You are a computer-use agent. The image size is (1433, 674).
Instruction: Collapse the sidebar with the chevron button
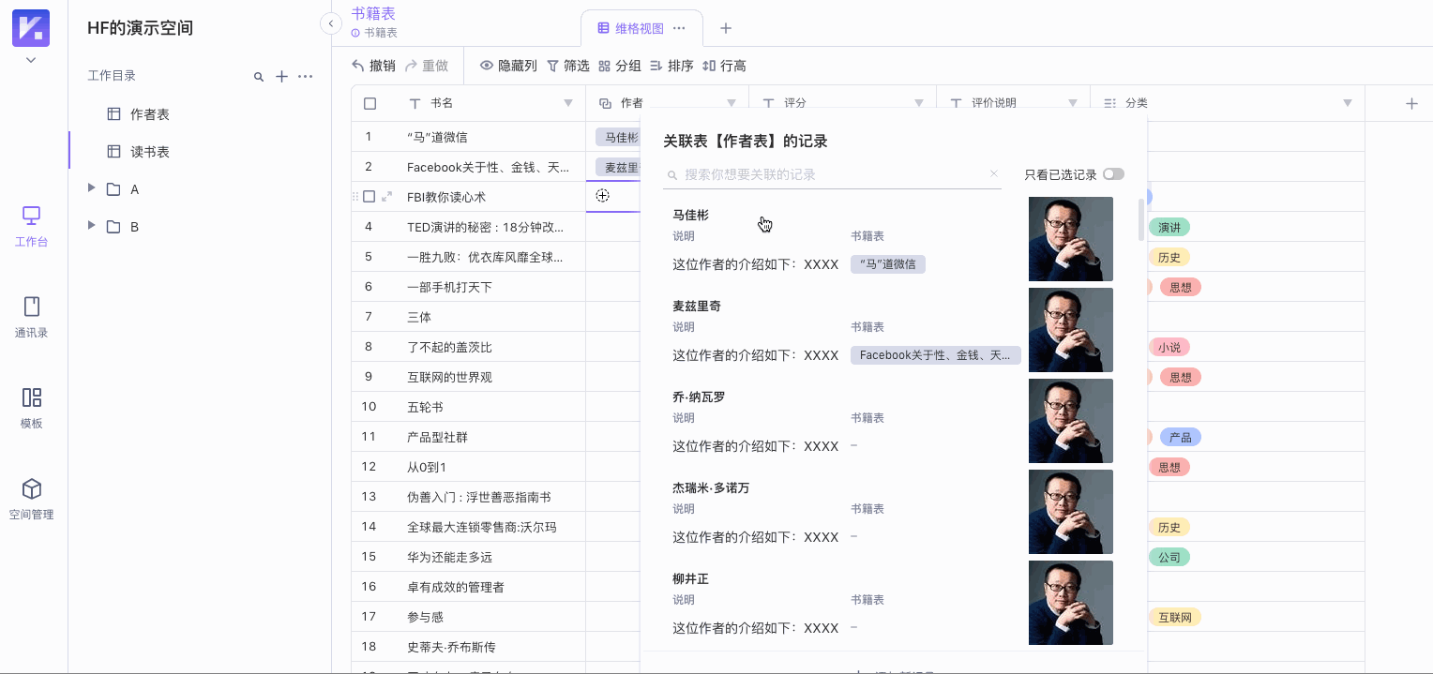331,23
